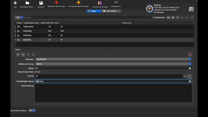This screenshot has width=208, height=117.
Task: Open an individual measurement file
Action: pyautogui.click(x=27, y=4)
